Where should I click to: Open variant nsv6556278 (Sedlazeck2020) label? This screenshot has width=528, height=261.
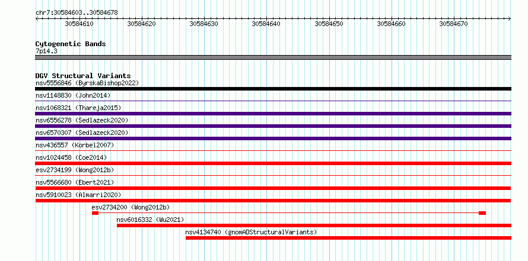pos(82,120)
